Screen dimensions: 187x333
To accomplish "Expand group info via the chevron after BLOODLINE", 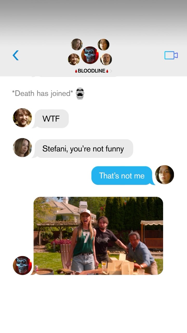I will coord(111,71).
